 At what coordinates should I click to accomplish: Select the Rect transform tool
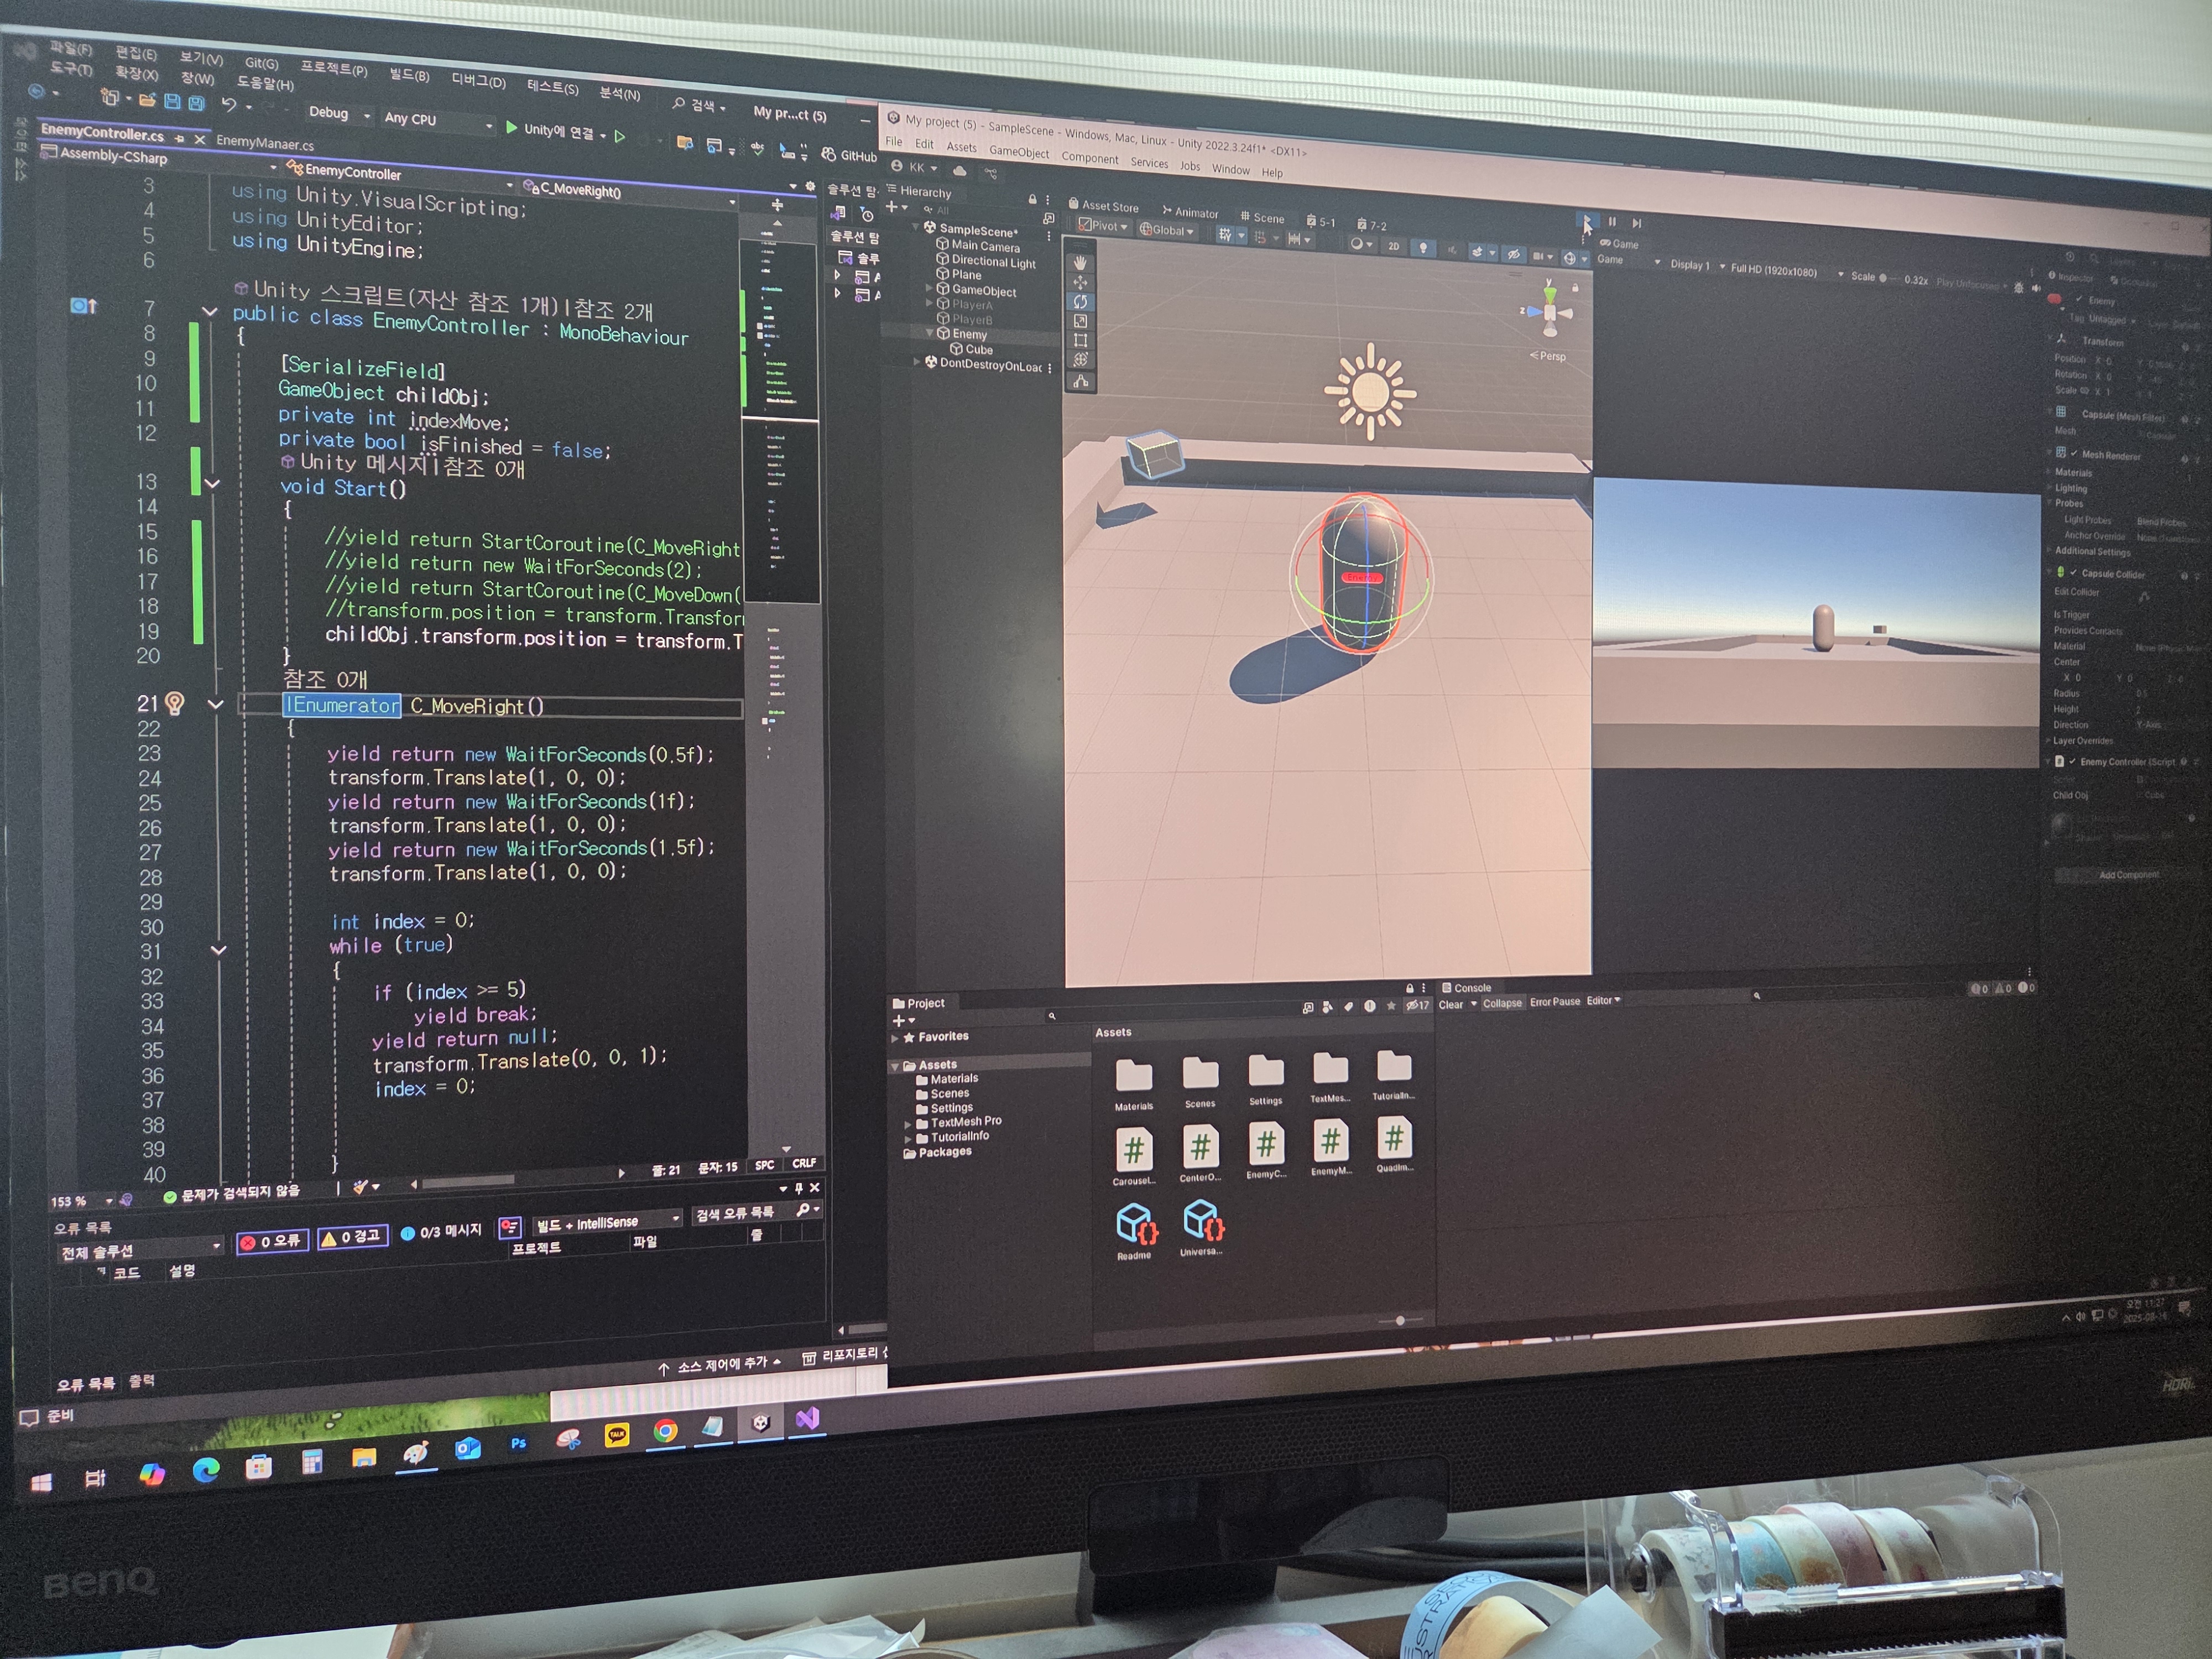click(1080, 340)
